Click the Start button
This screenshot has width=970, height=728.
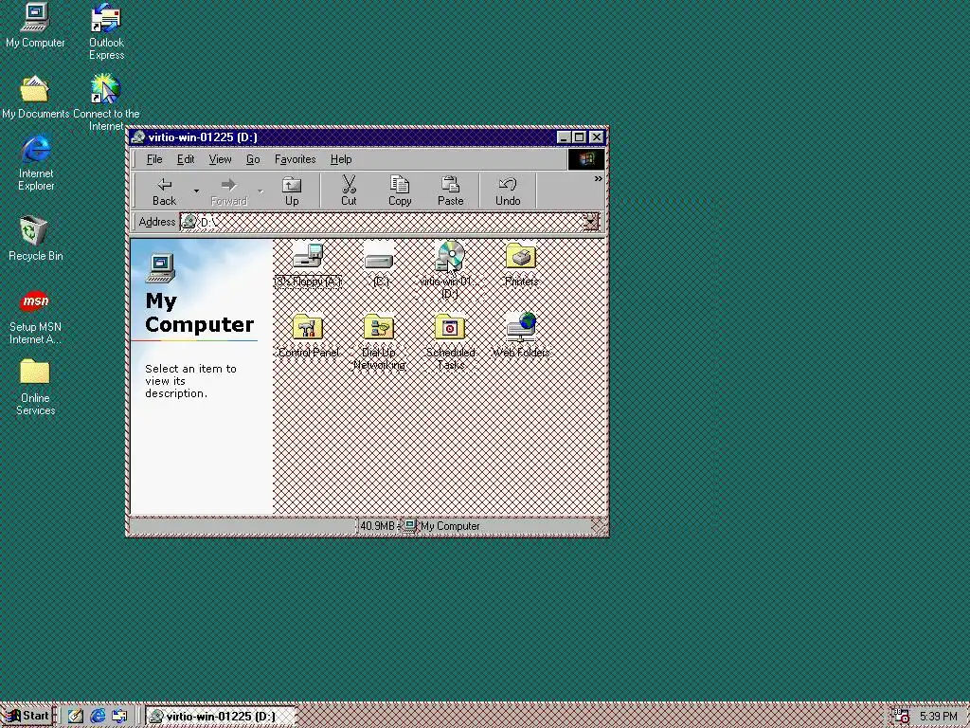coord(27,716)
